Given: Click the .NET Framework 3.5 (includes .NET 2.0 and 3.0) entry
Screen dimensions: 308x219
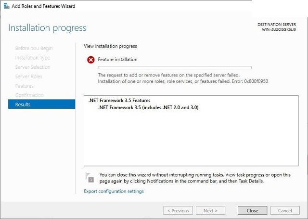Looking at the screenshot, I should [148, 107].
